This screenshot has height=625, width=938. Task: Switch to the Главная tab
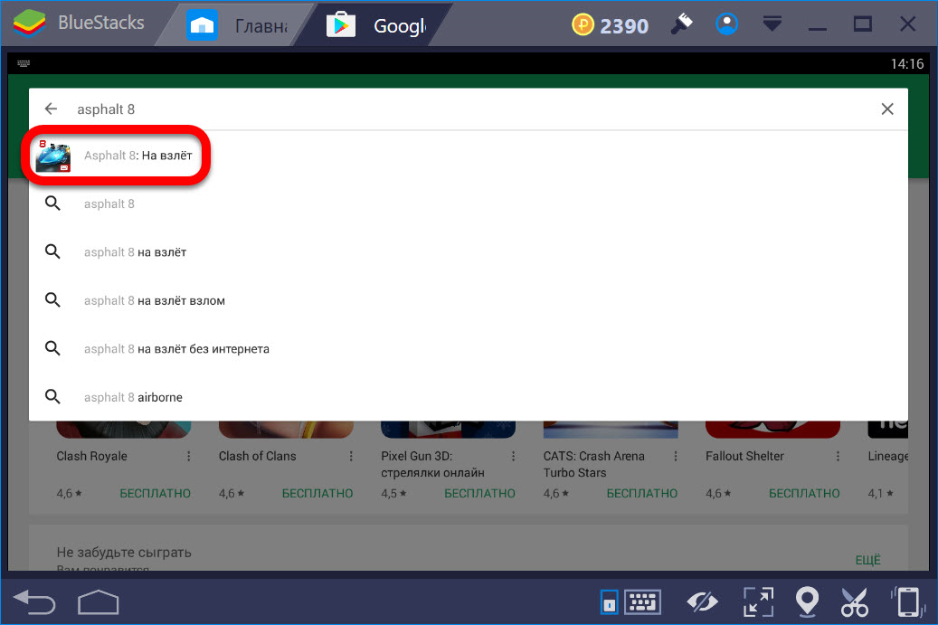tap(239, 25)
